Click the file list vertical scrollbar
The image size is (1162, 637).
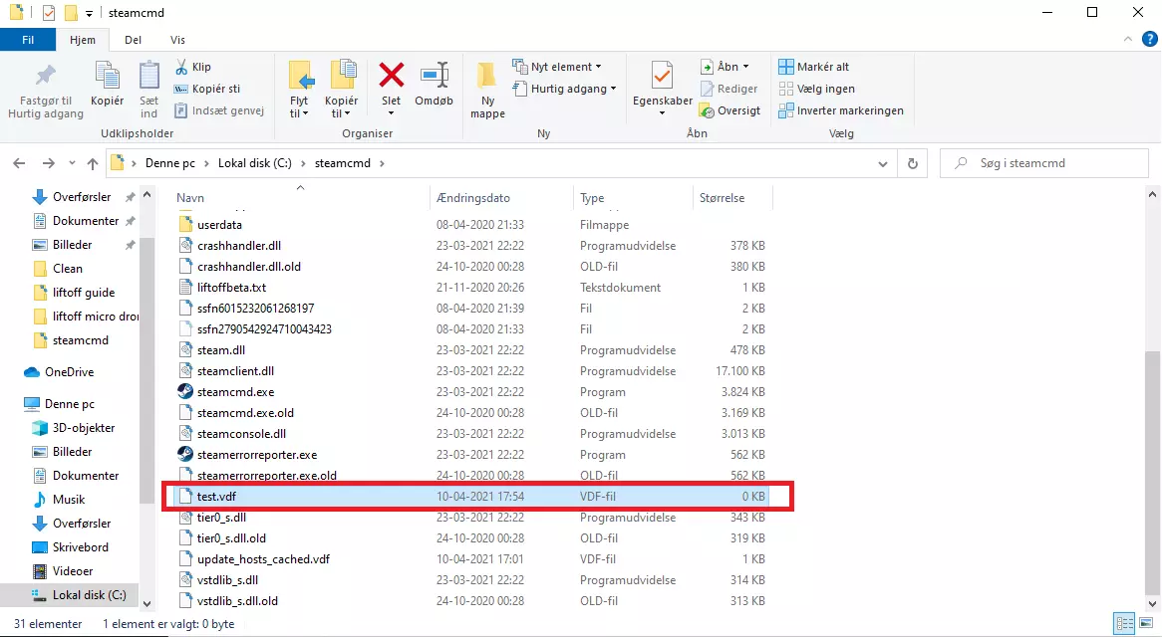(x=1152, y=472)
